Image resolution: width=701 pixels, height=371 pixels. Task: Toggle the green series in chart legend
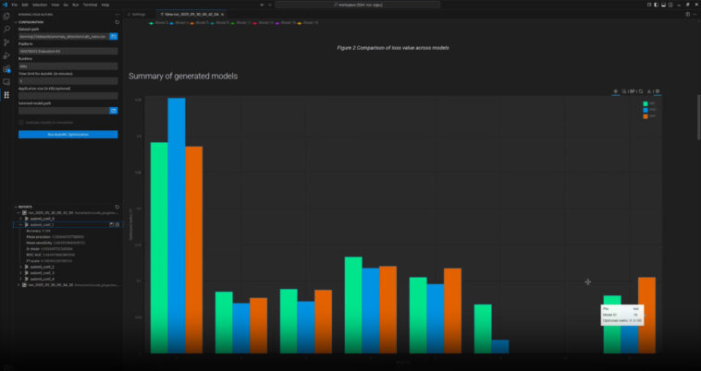(646, 103)
